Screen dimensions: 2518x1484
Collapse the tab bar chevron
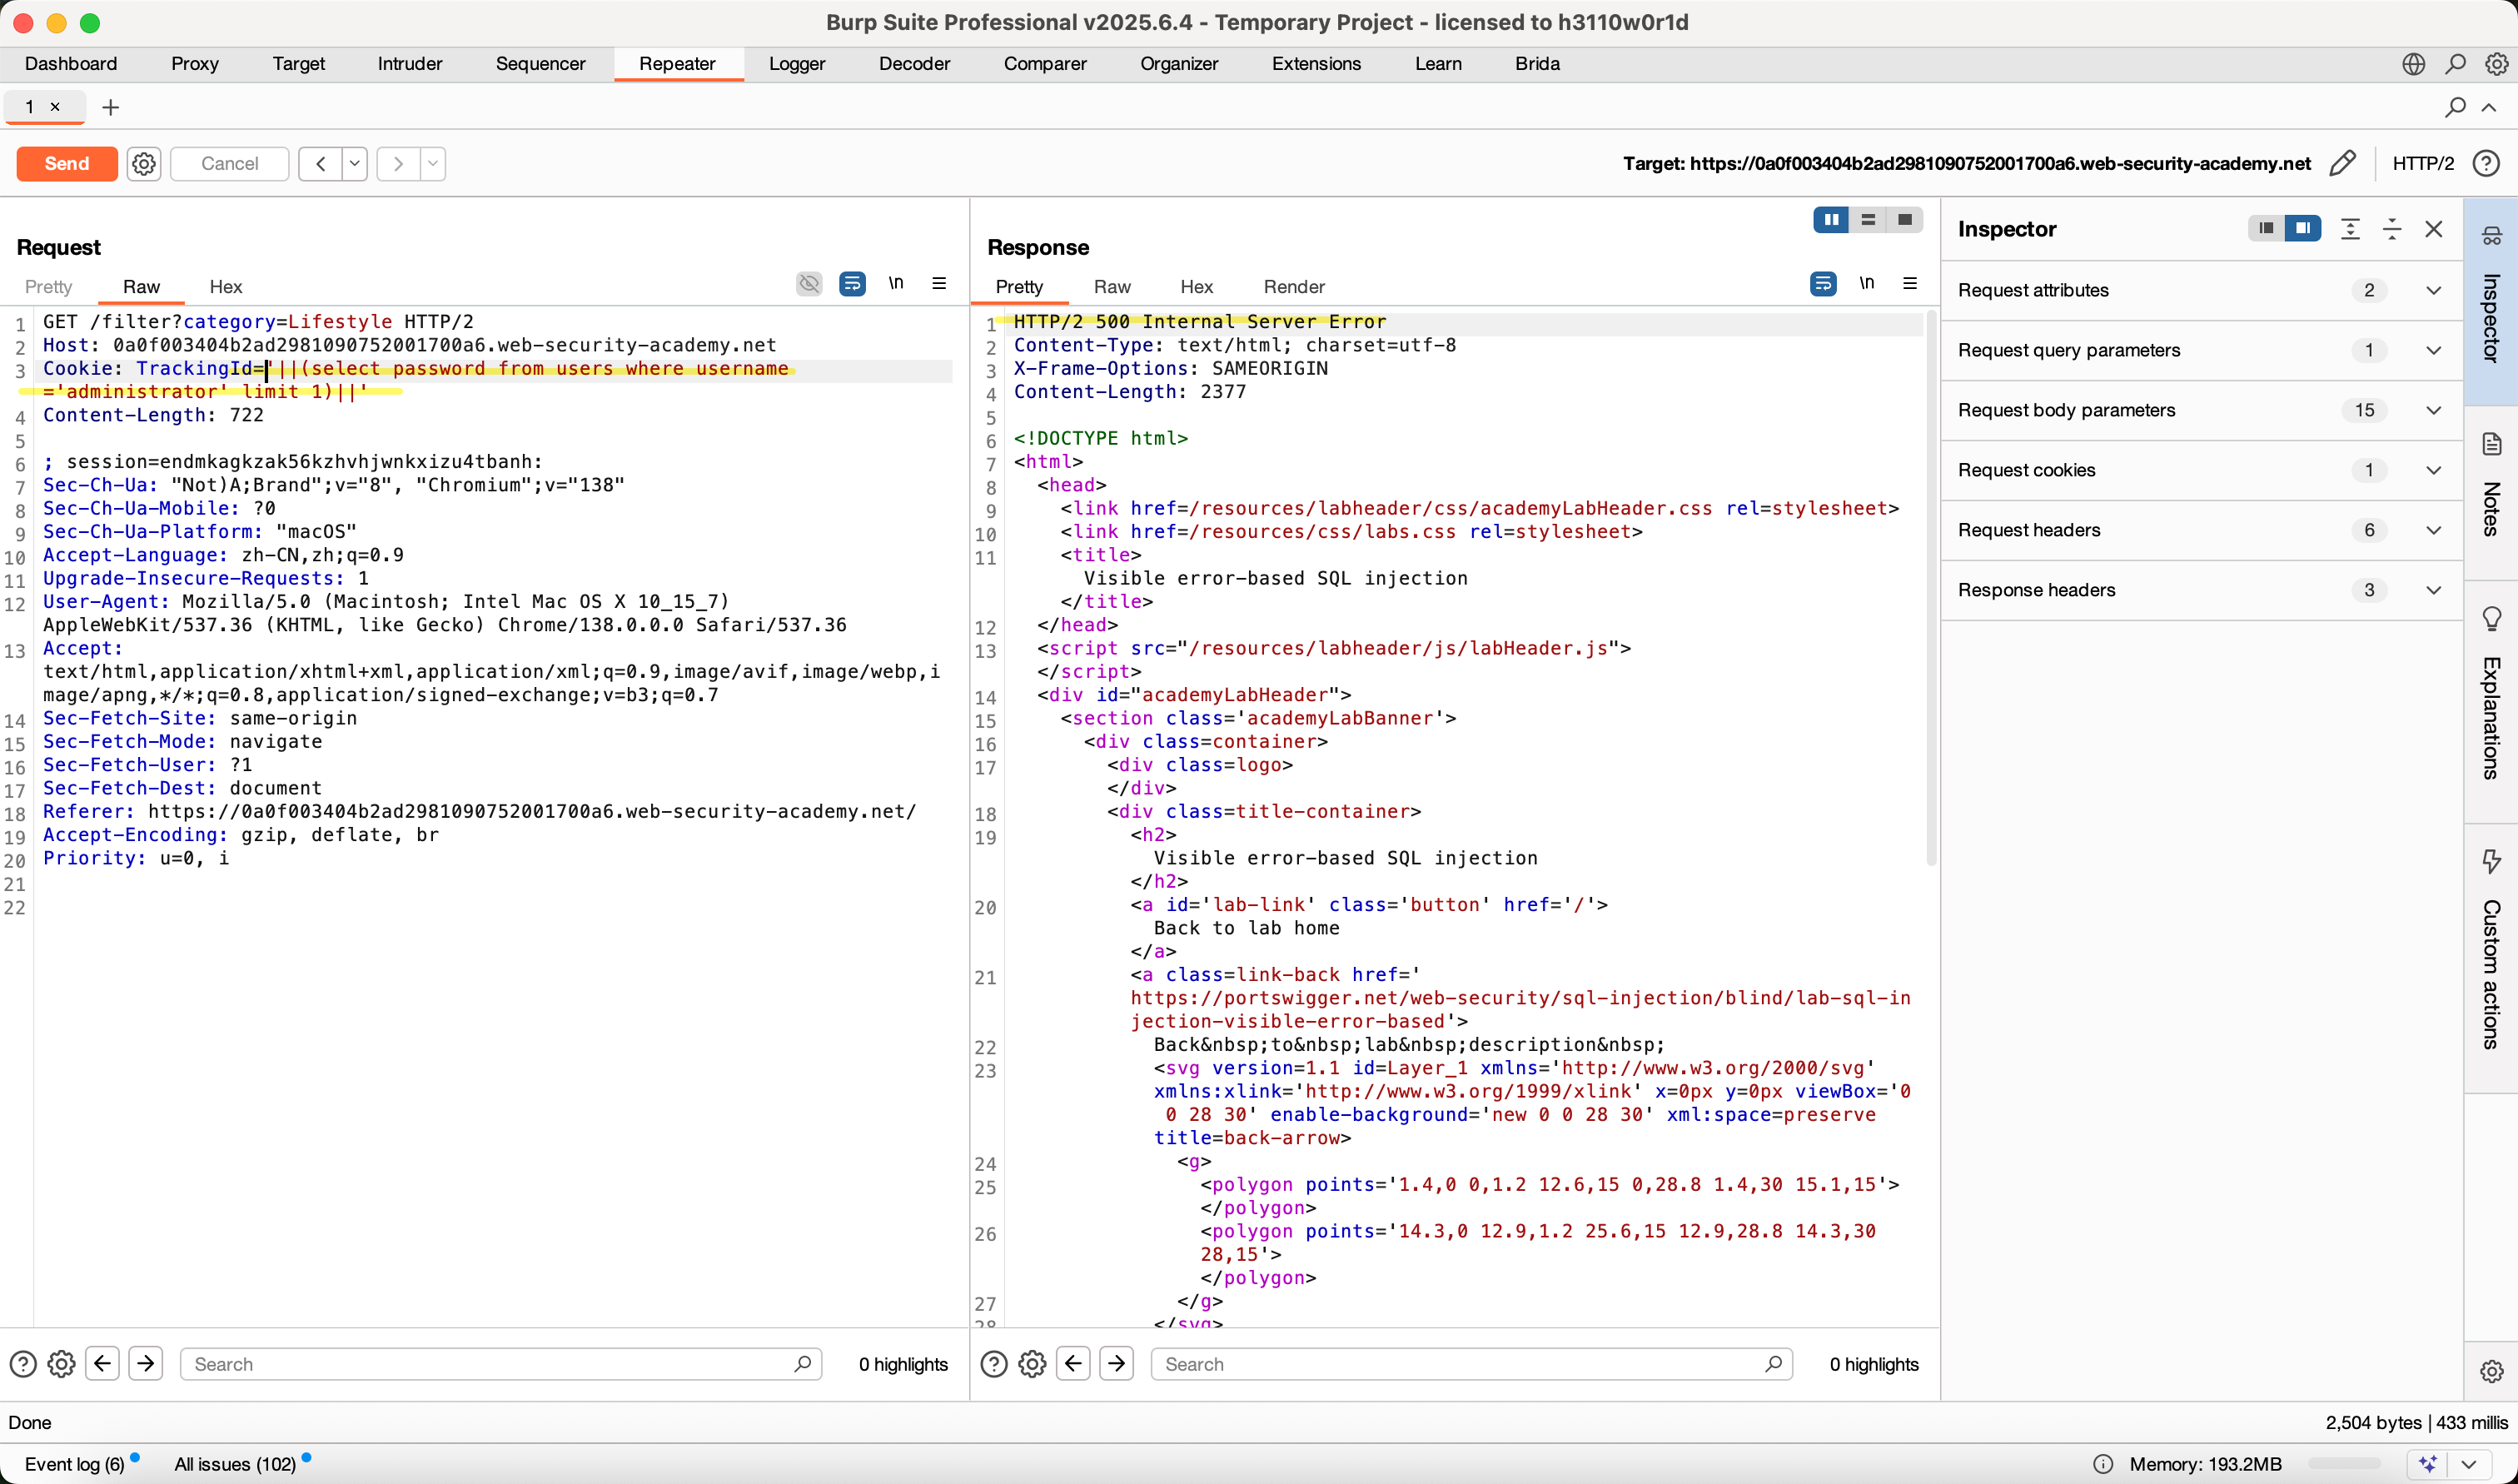[x=2489, y=107]
